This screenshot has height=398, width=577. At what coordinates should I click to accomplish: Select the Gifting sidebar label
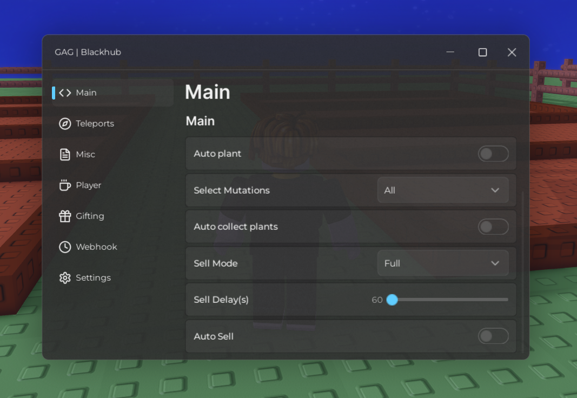(90, 216)
